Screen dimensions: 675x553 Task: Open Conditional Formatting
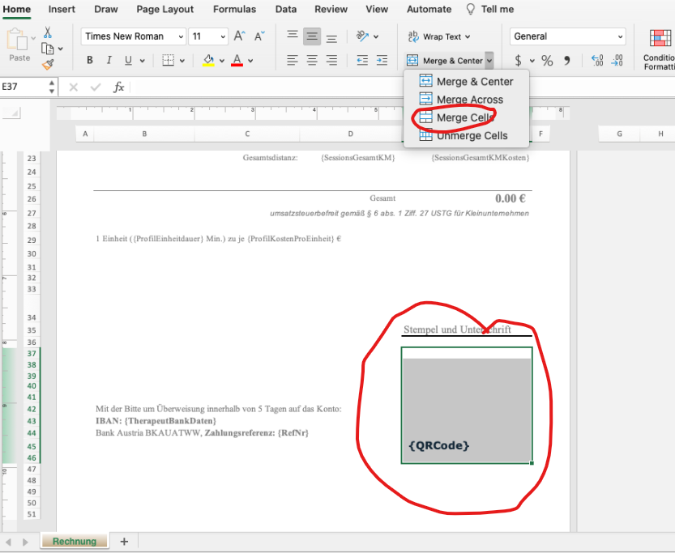[660, 49]
